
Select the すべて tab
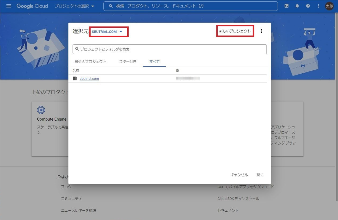coord(154,62)
